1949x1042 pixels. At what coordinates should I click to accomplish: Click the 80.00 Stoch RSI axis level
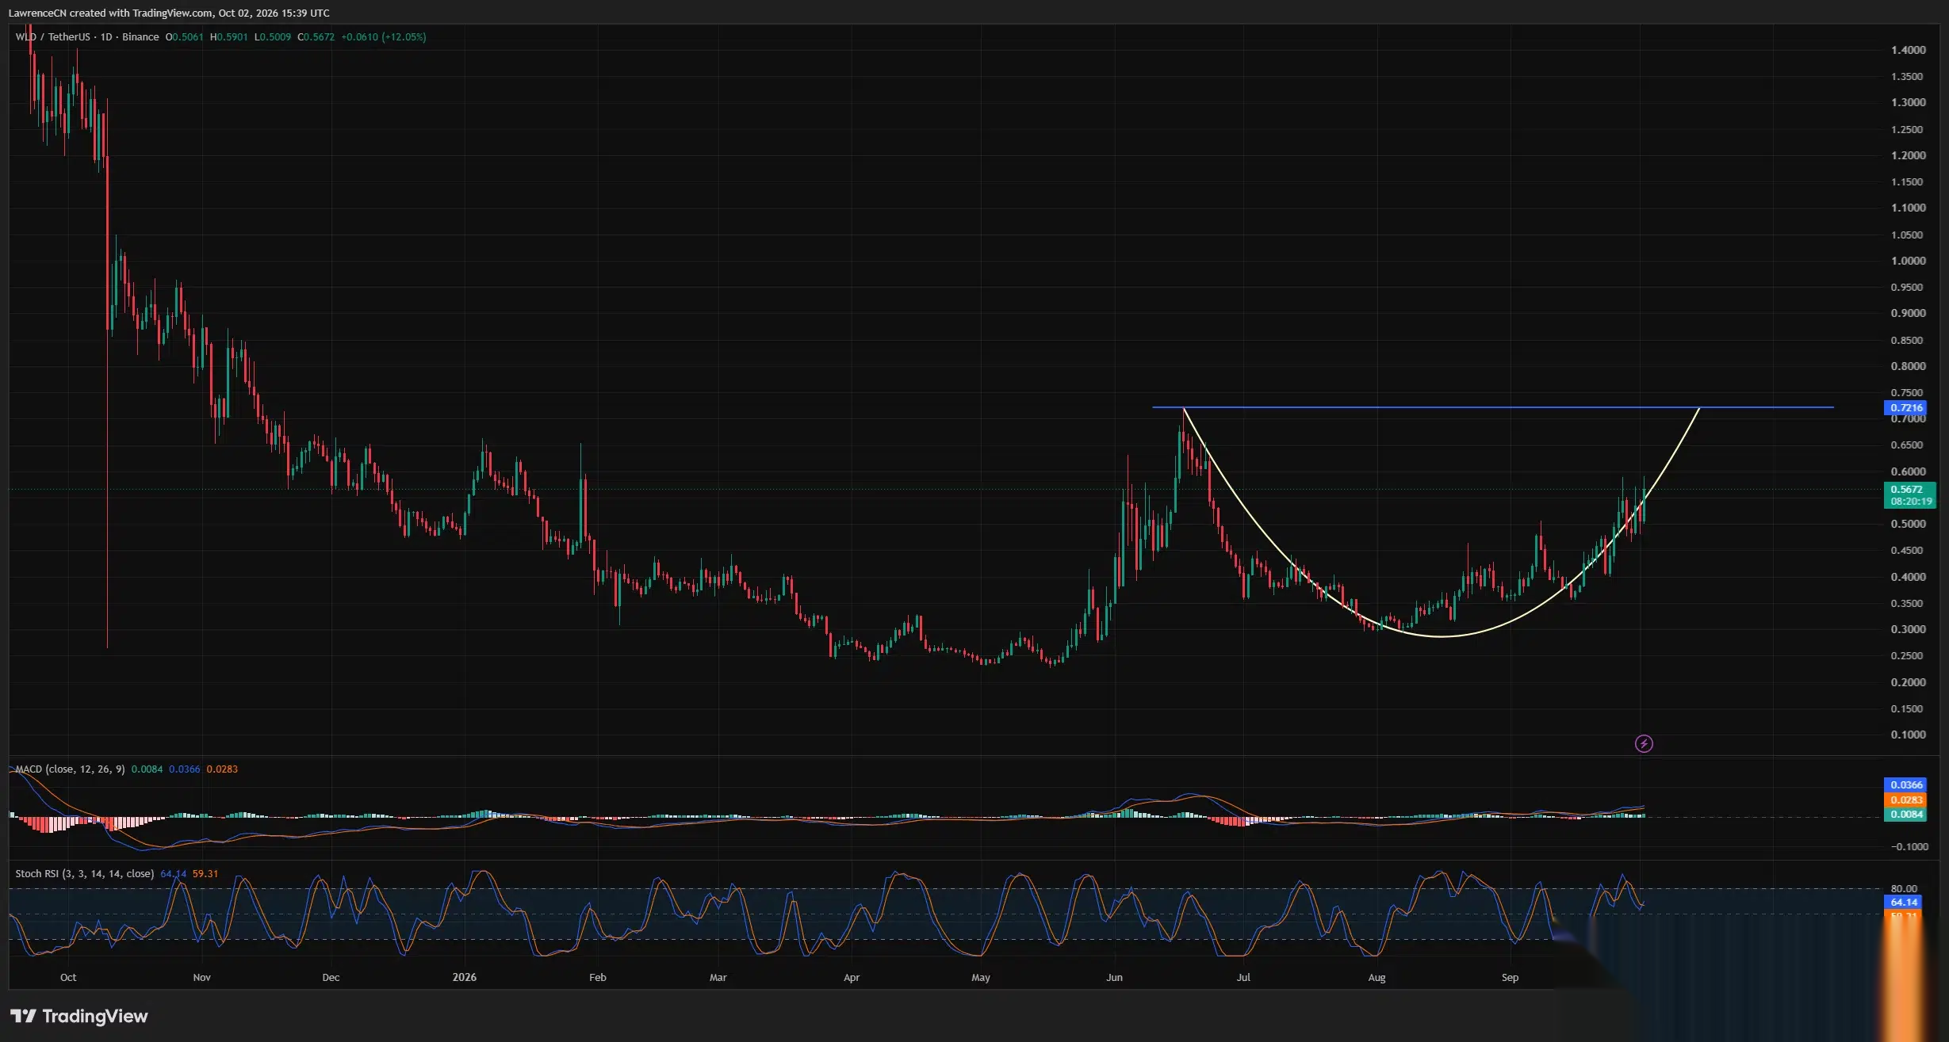(1904, 888)
